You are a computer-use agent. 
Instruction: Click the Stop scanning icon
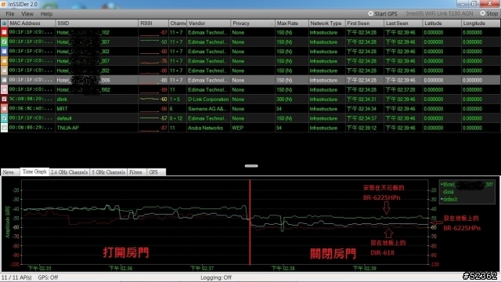click(482, 13)
